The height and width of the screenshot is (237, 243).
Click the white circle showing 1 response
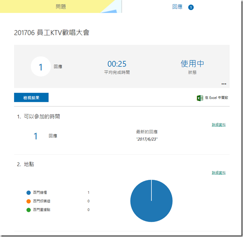(41, 67)
